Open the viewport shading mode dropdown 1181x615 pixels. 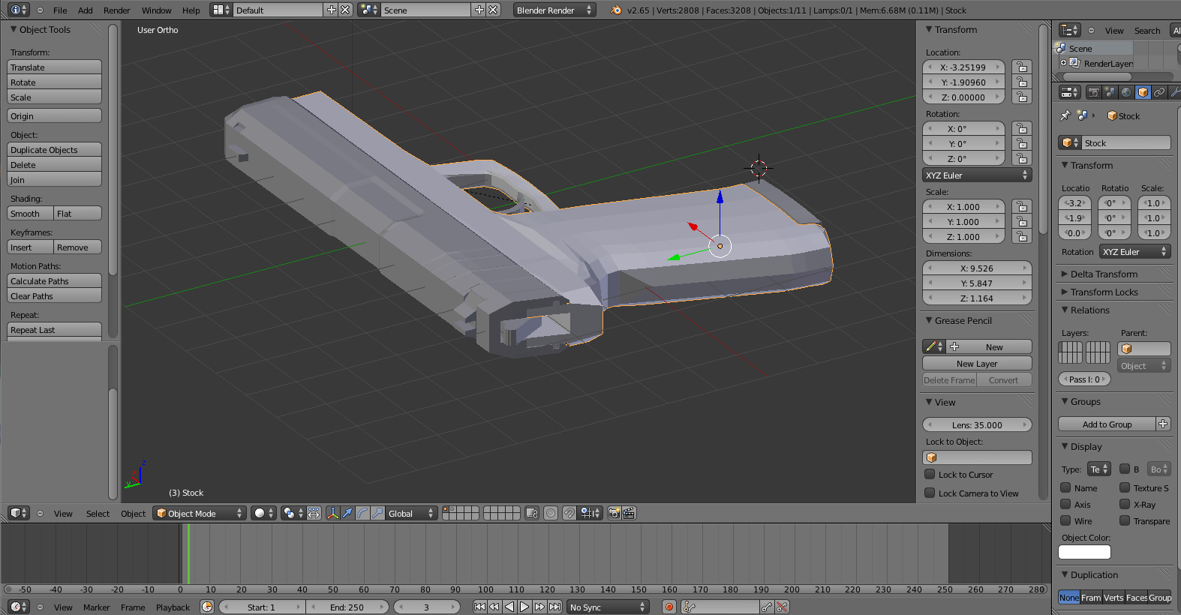(263, 513)
